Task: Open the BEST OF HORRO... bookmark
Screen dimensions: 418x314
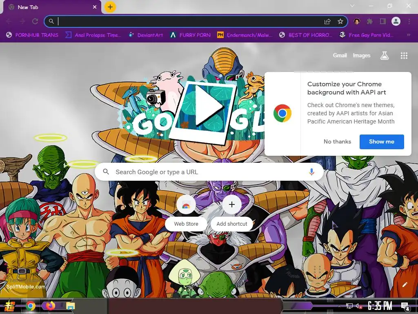Action: tap(305, 35)
